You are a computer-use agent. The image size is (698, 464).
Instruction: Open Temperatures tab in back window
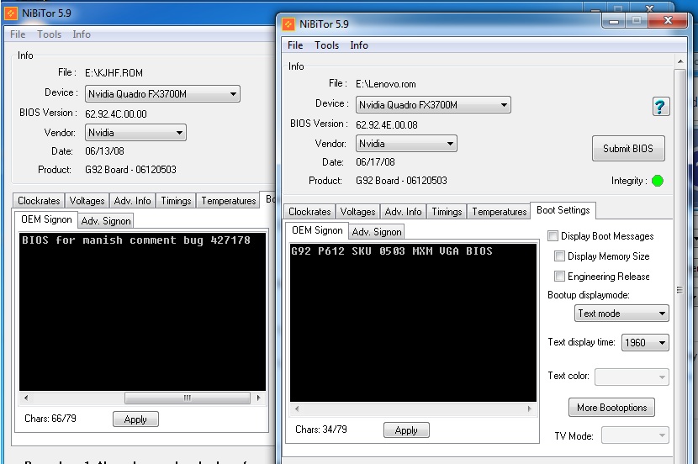tap(229, 201)
